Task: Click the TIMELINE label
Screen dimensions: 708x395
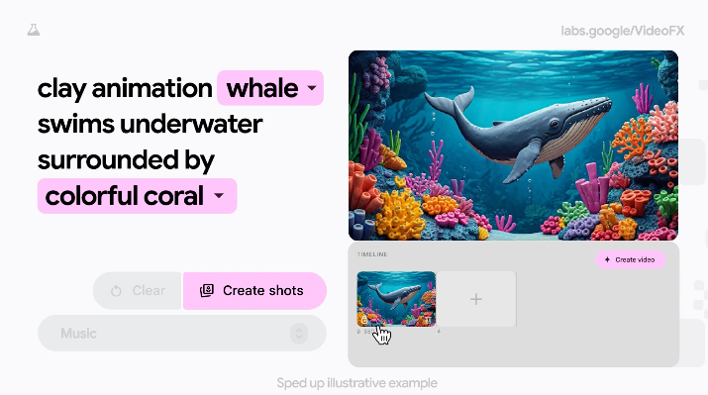Action: coord(372,254)
